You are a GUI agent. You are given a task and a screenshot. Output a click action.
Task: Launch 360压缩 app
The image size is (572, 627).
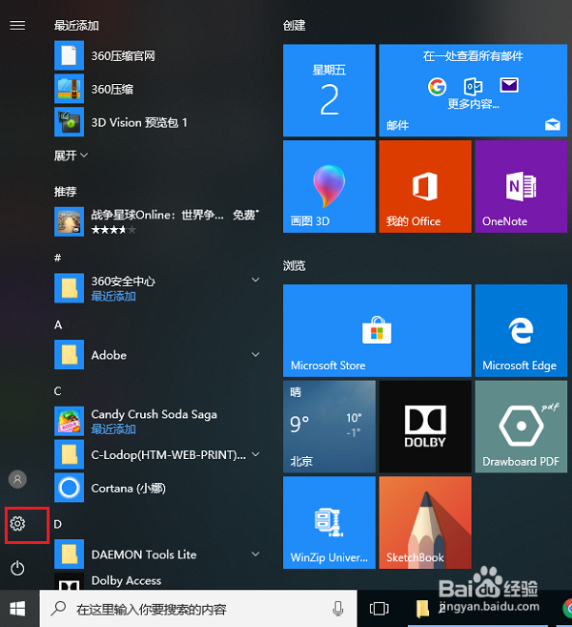157,89
